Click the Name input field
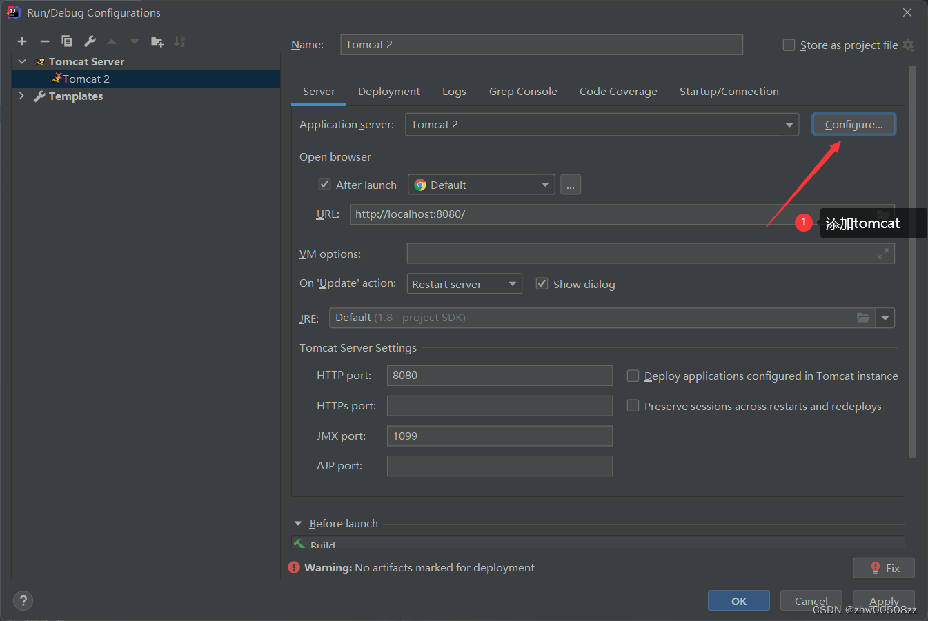928x621 pixels. [542, 45]
